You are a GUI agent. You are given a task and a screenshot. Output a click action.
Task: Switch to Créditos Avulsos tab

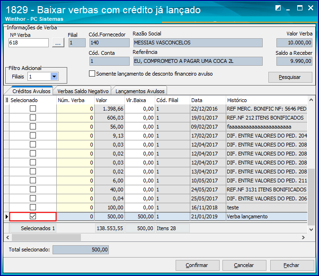[31, 91]
